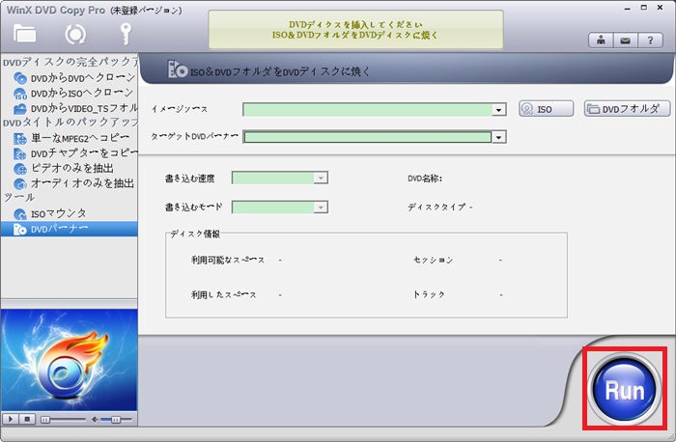Viewport: 676px width, 442px height.
Task: Close the WinX DVD Copy Pro window
Action: pos(660,8)
